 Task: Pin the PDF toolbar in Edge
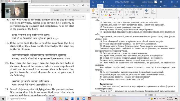(x=83, y=17)
